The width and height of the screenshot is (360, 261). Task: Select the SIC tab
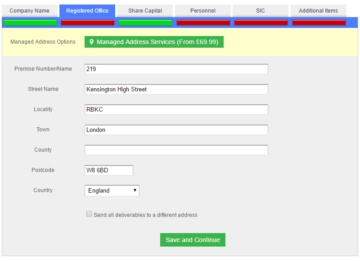pos(261,11)
